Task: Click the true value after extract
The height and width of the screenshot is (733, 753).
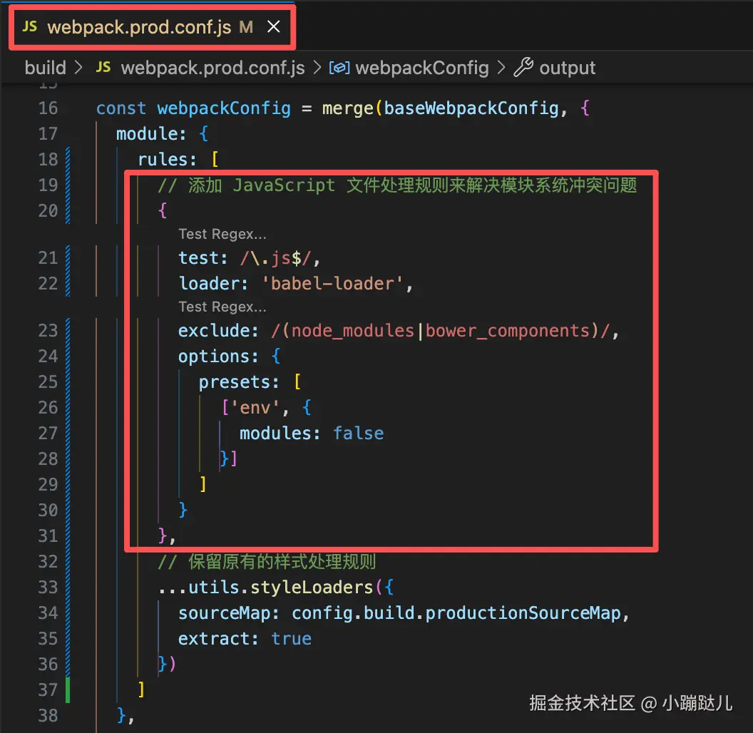Action: tap(291, 639)
